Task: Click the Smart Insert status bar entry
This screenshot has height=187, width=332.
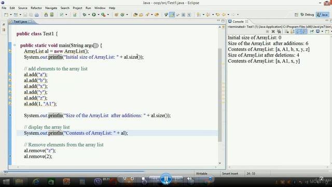Action: (x=230, y=173)
